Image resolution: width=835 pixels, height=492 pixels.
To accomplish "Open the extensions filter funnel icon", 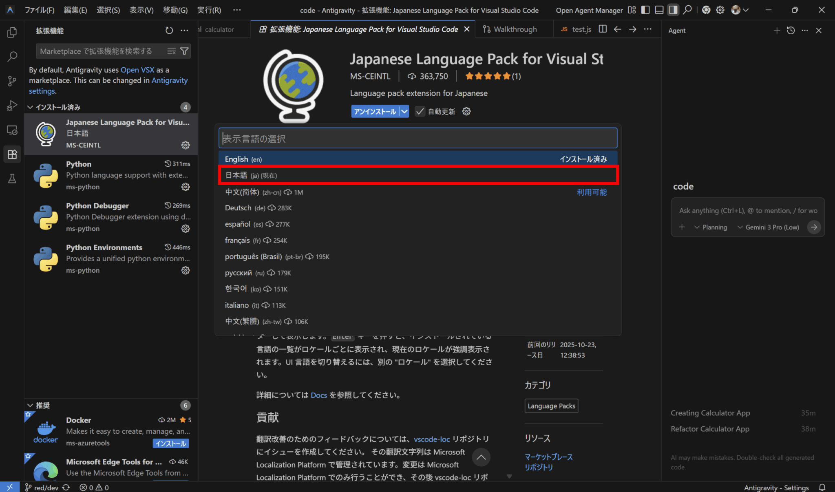I will tap(184, 51).
